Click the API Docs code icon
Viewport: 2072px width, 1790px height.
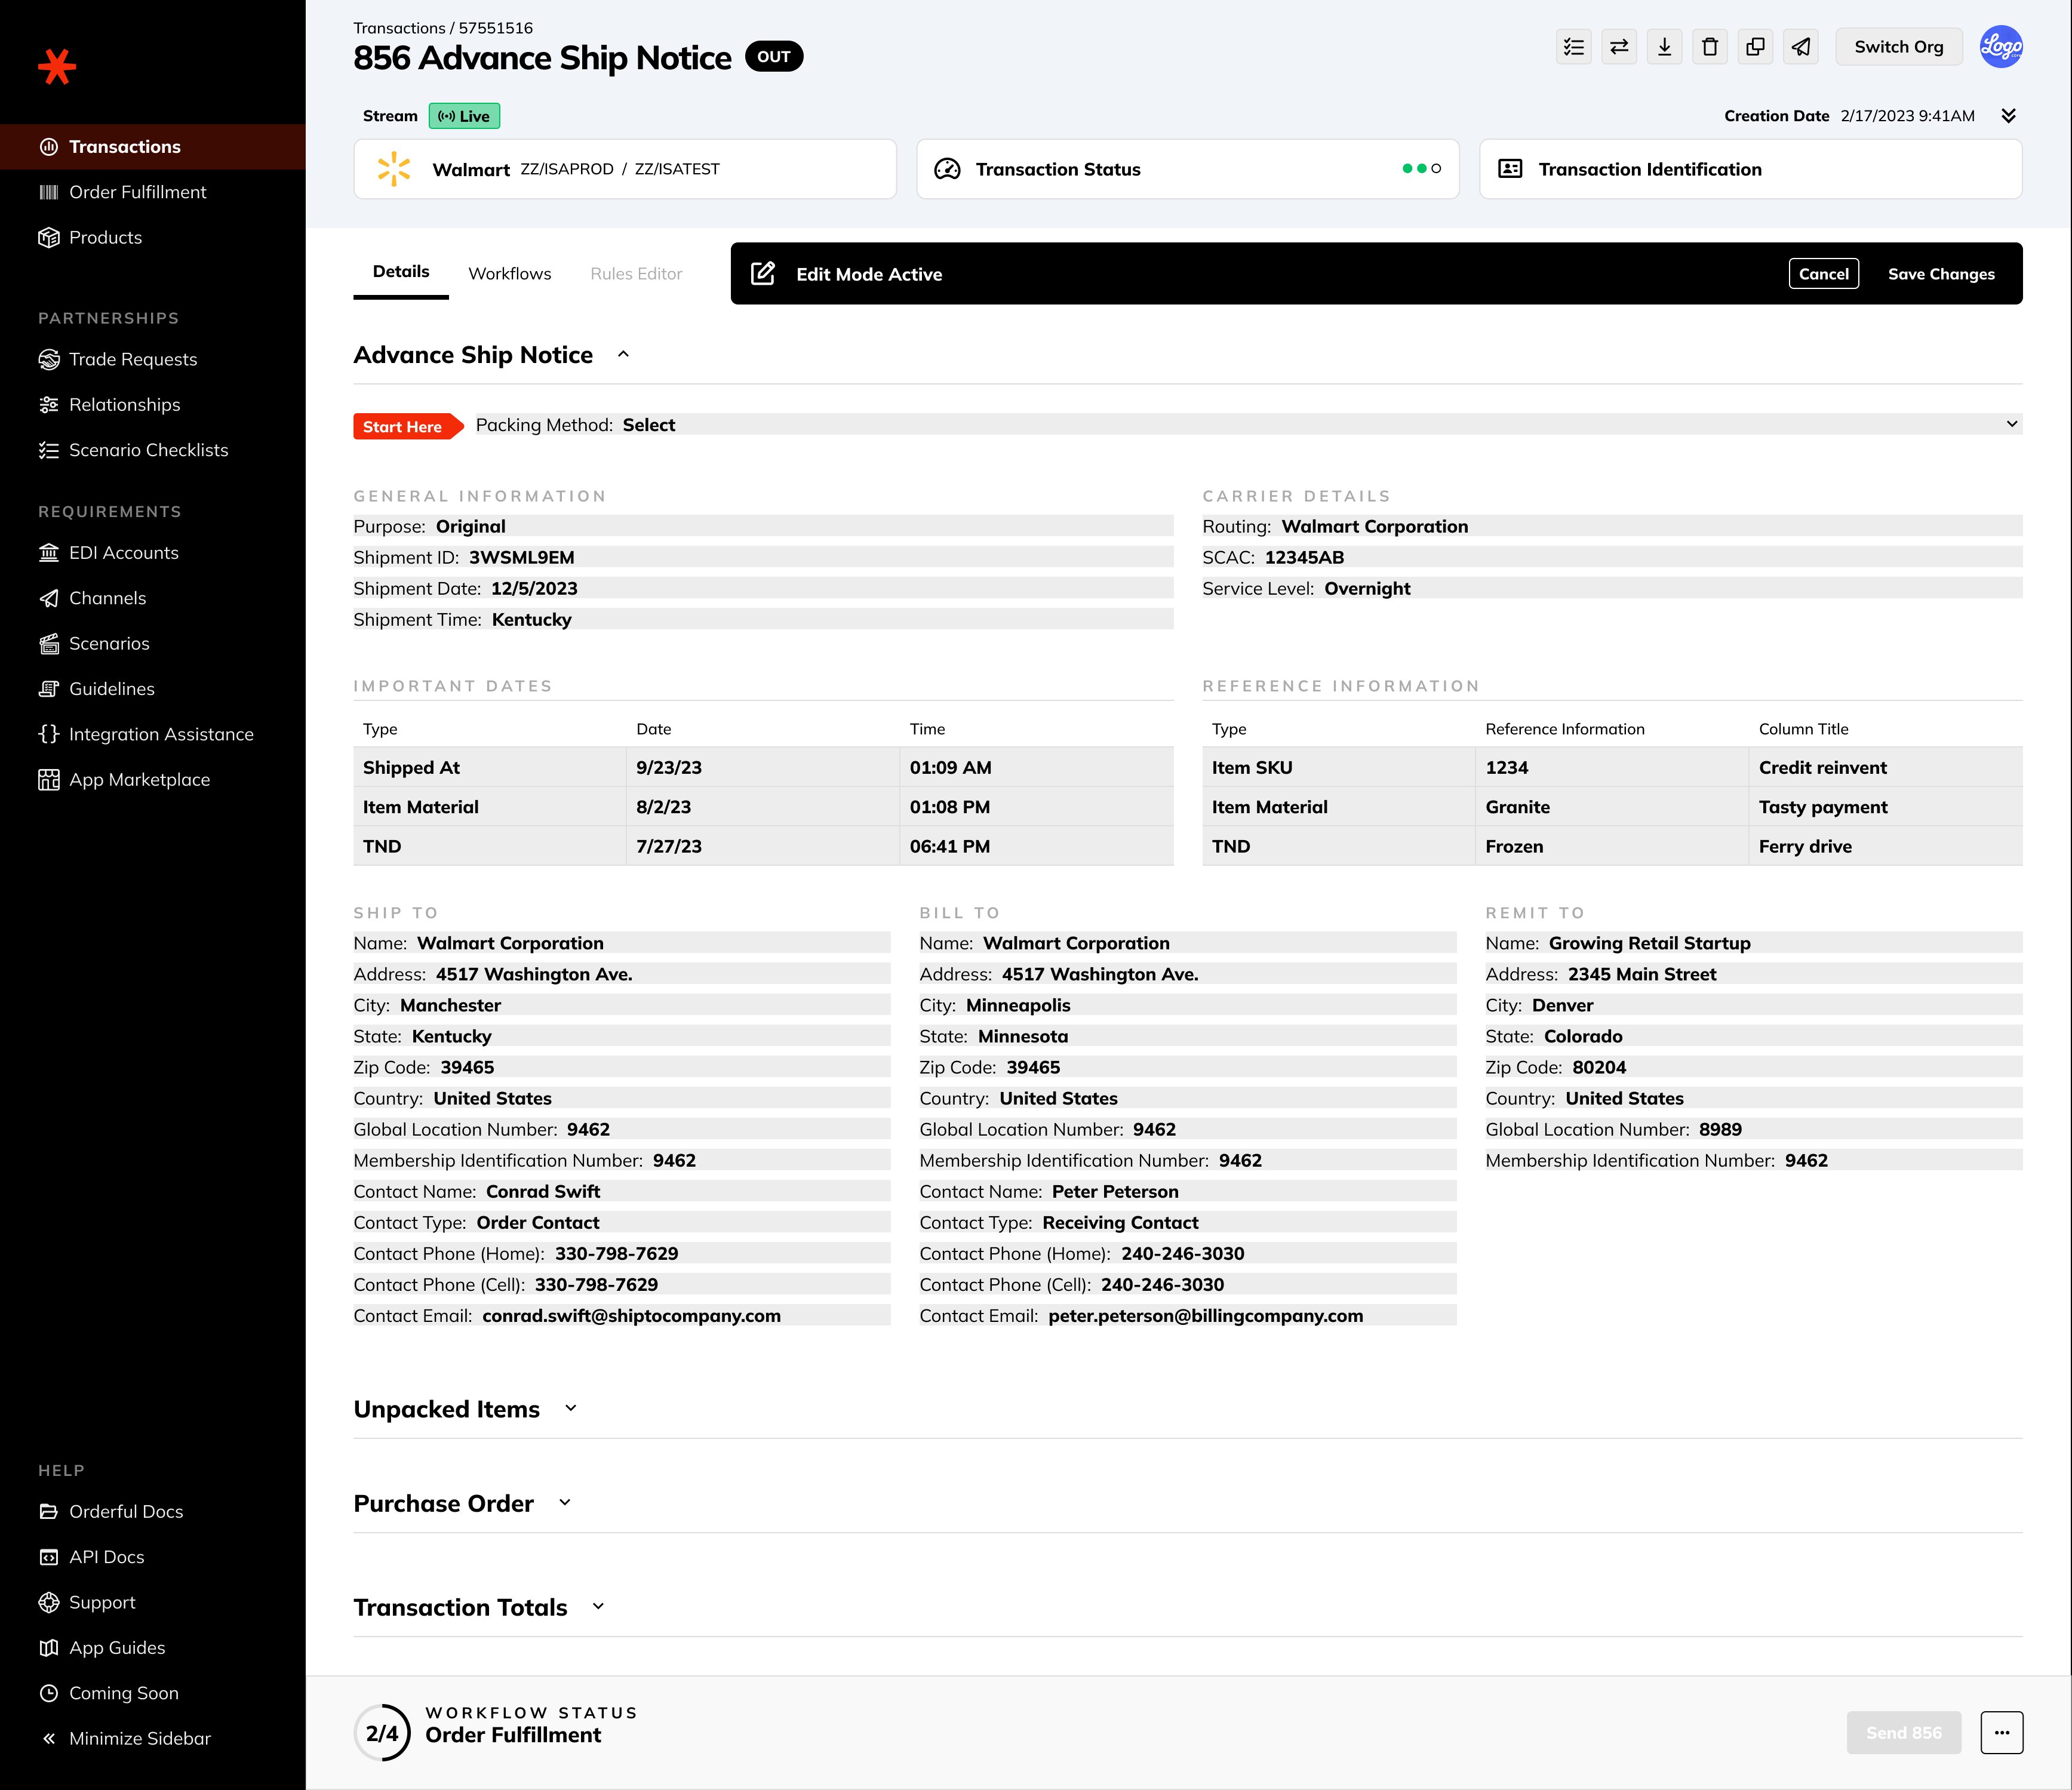click(49, 1557)
